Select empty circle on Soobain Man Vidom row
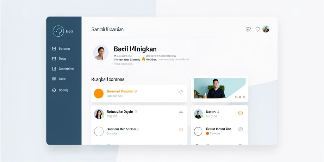The image size is (324, 162). click(99, 131)
